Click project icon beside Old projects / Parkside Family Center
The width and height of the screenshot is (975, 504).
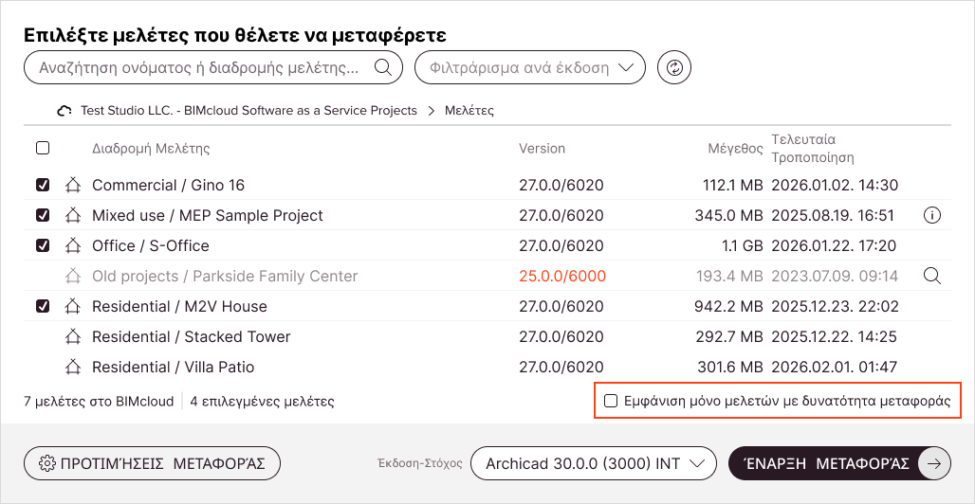[x=73, y=276]
